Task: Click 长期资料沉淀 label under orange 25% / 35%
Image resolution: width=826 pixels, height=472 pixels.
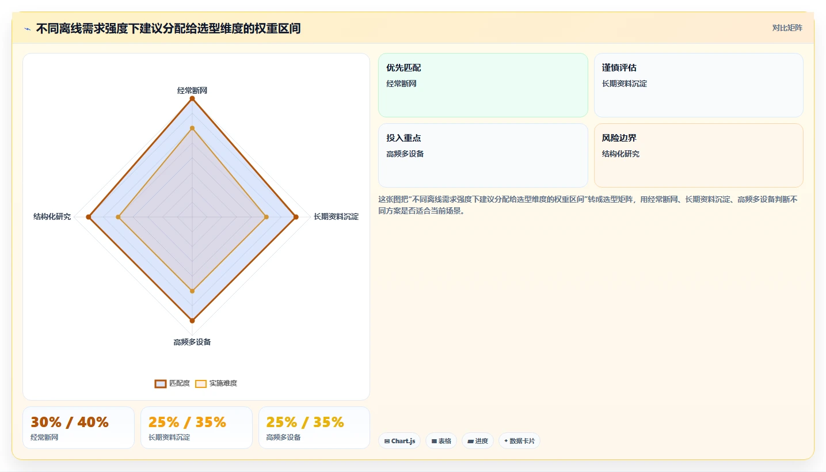Action: coord(169,437)
